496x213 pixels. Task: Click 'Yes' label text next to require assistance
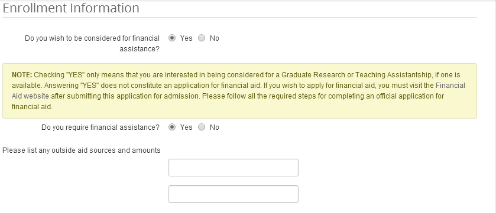[x=186, y=127]
